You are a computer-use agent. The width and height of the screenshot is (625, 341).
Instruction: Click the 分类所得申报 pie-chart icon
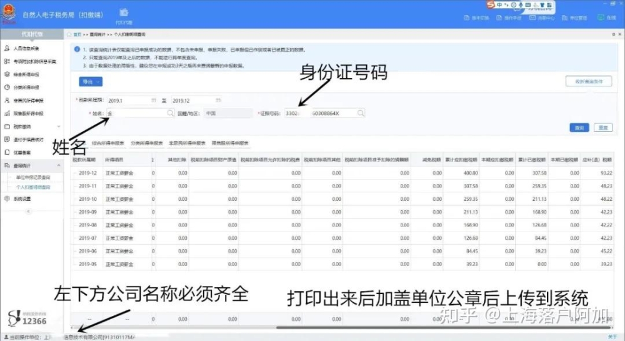pyautogui.click(x=7, y=88)
